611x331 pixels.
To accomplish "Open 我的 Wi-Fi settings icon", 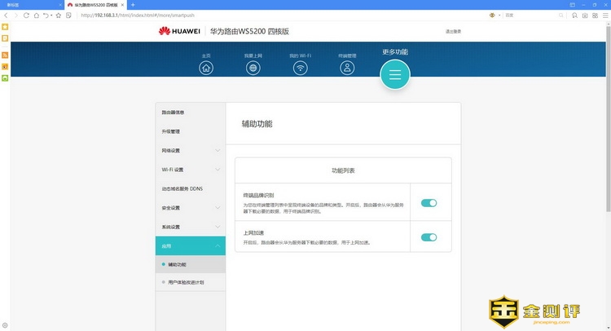I will click(x=300, y=68).
